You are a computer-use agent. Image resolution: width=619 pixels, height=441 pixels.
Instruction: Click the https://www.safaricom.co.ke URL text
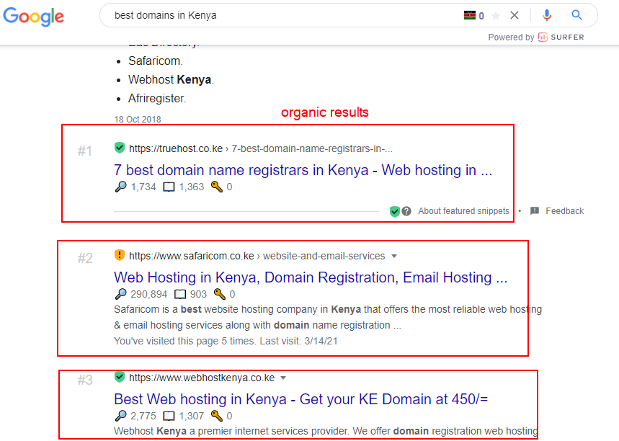click(x=192, y=256)
